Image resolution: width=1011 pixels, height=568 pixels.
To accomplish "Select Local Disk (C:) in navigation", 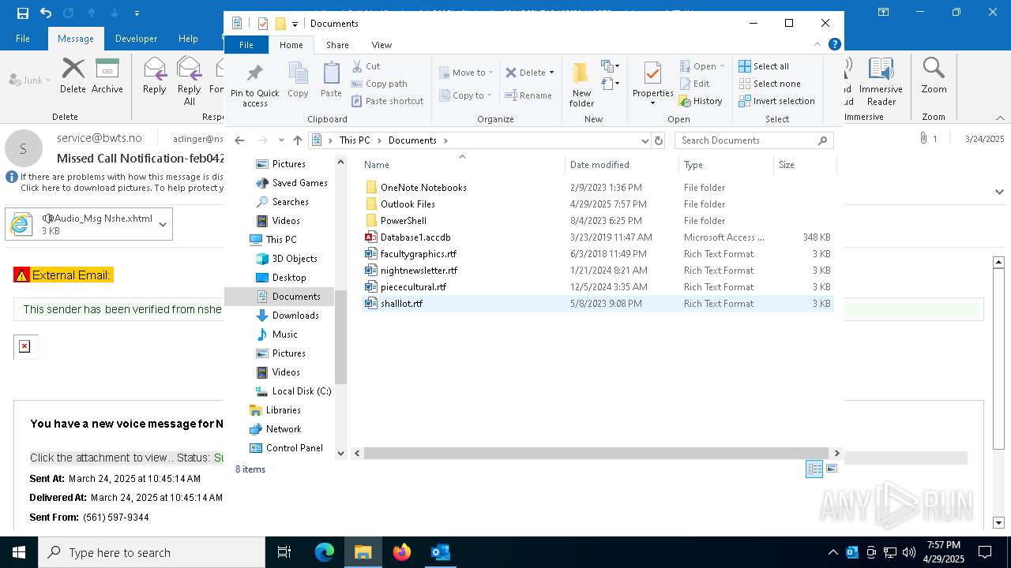I will 301,391.
